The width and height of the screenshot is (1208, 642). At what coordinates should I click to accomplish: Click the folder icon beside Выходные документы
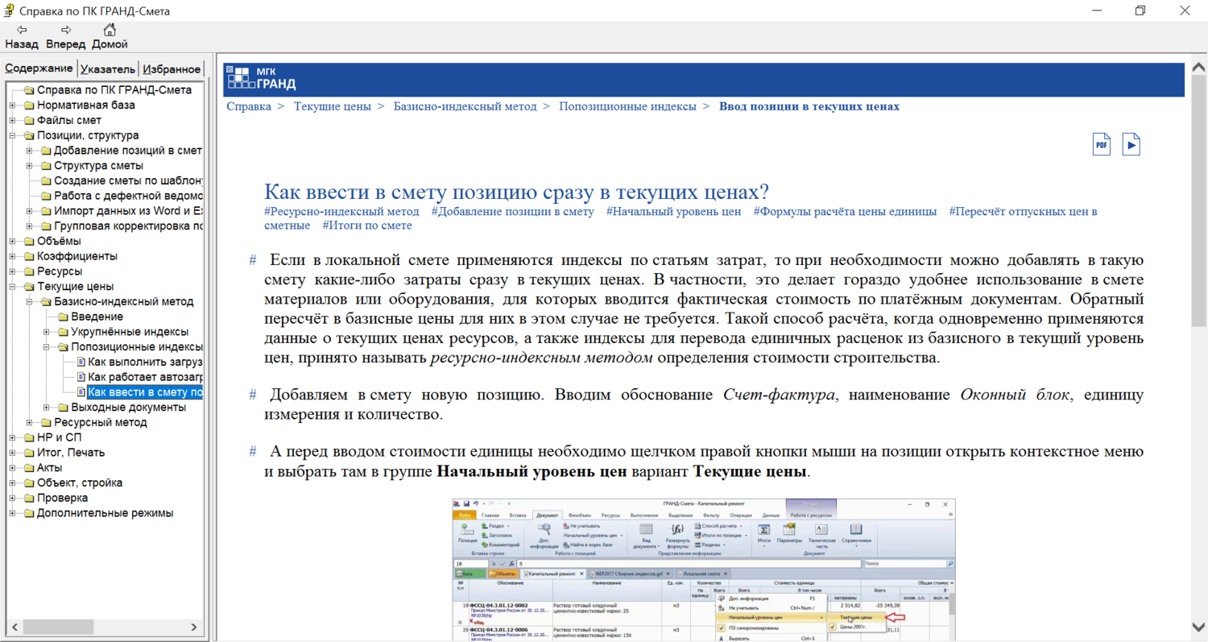coord(63,408)
